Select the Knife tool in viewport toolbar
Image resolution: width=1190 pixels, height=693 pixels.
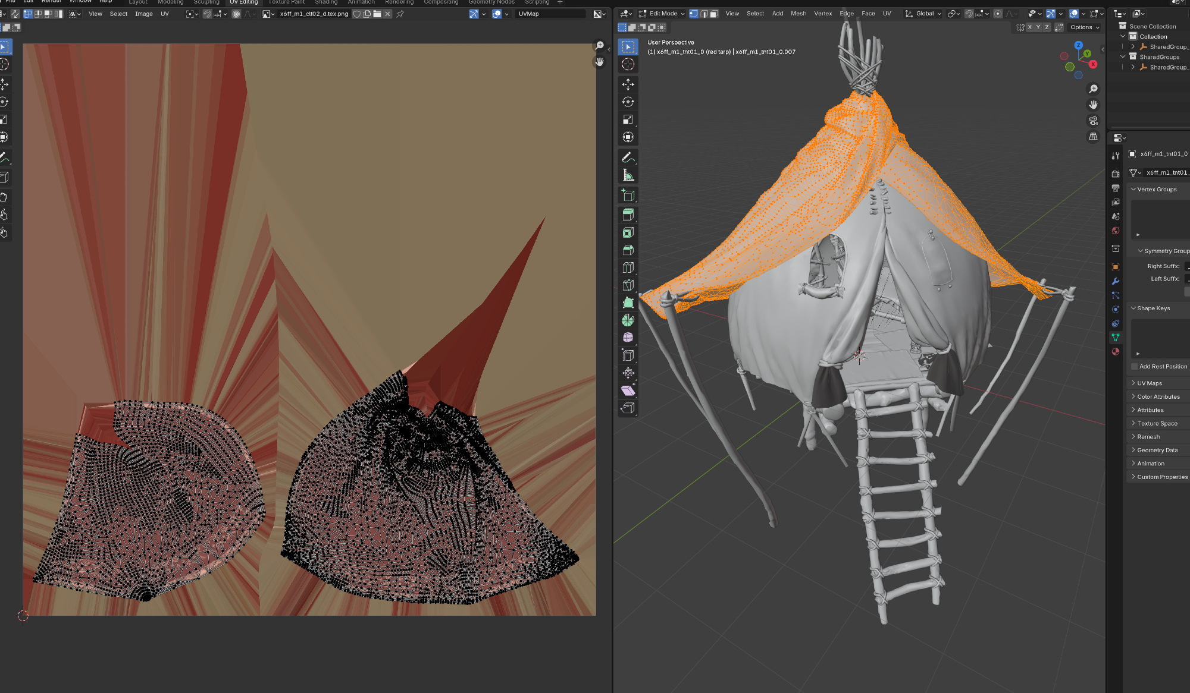pyautogui.click(x=628, y=285)
